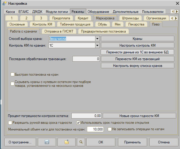Open the Способ выбора крана dropdown
Image resolution: width=180 pixels, height=149 pixels.
[x=97, y=38]
